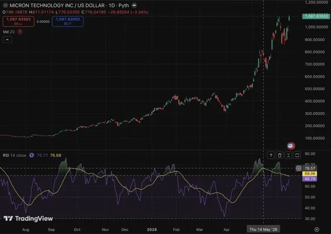331x234 pixels.
Task: Select the RSI 14 close indicator label
Action: coord(14,156)
